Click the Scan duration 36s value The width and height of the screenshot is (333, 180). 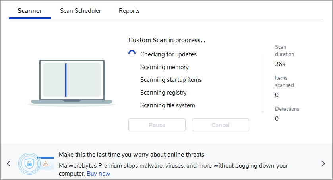280,64
